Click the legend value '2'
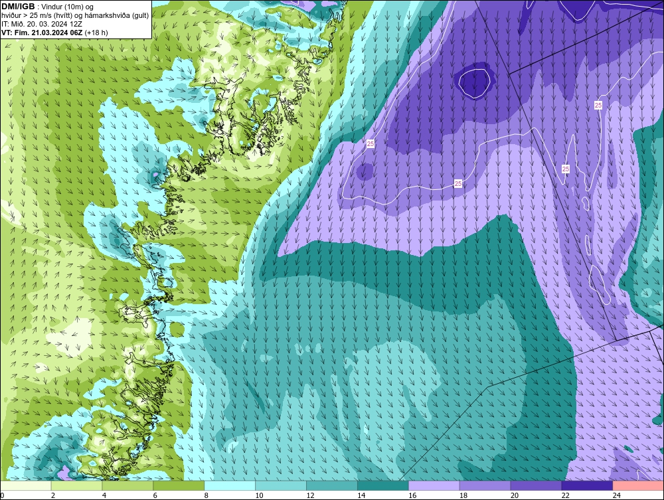Screen dimensions: 664x500 53,495
